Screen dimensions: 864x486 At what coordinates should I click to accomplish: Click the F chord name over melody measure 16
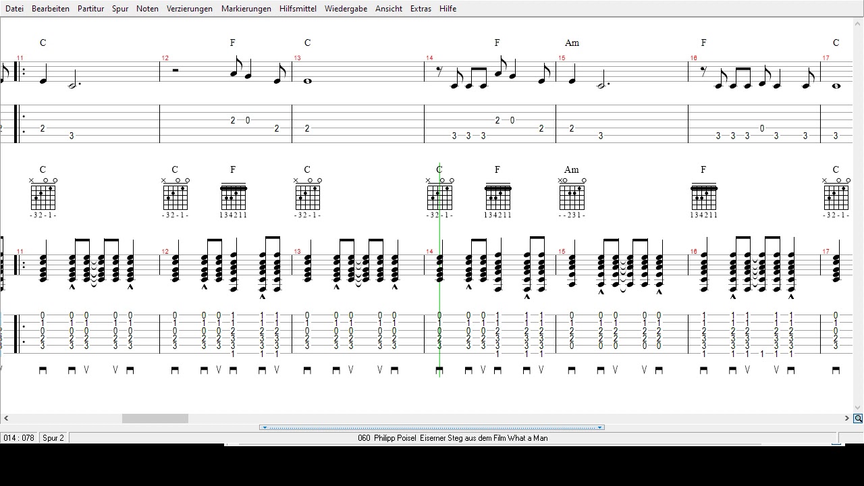703,43
